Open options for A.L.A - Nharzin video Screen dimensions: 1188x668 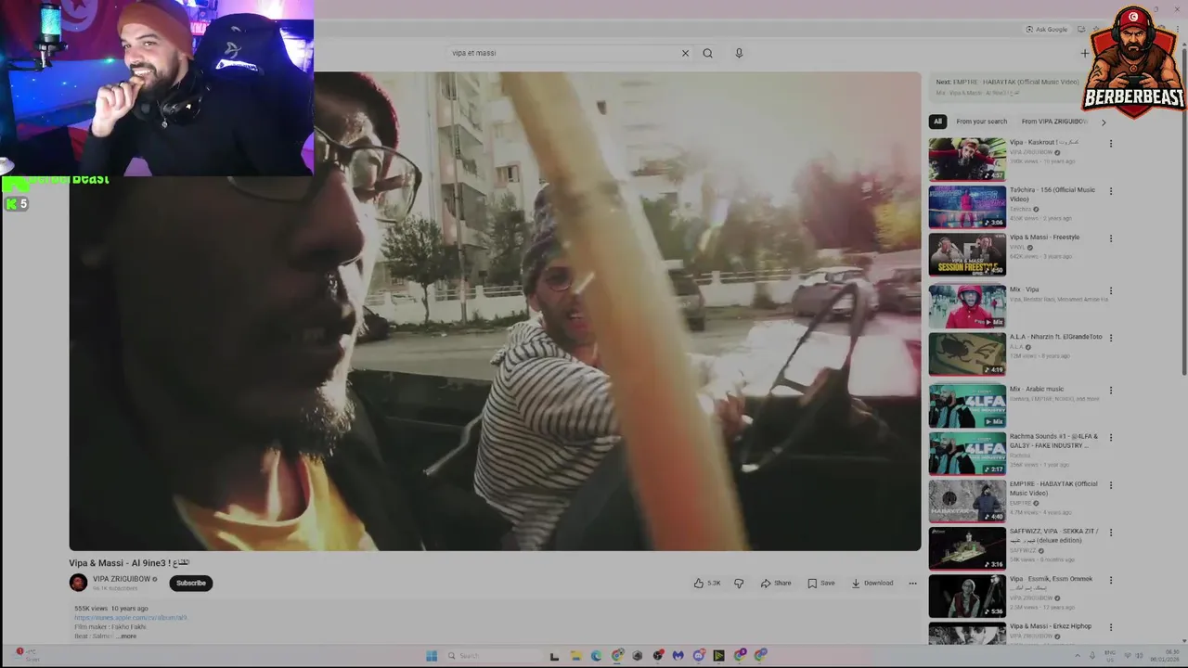[x=1110, y=338]
